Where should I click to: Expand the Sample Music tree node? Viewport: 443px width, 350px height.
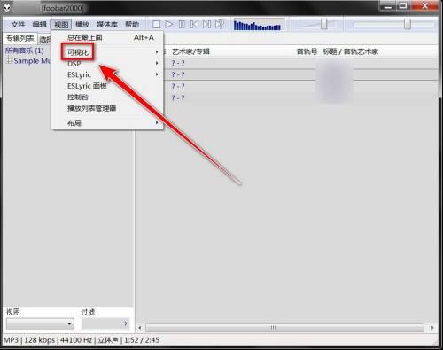[9, 61]
